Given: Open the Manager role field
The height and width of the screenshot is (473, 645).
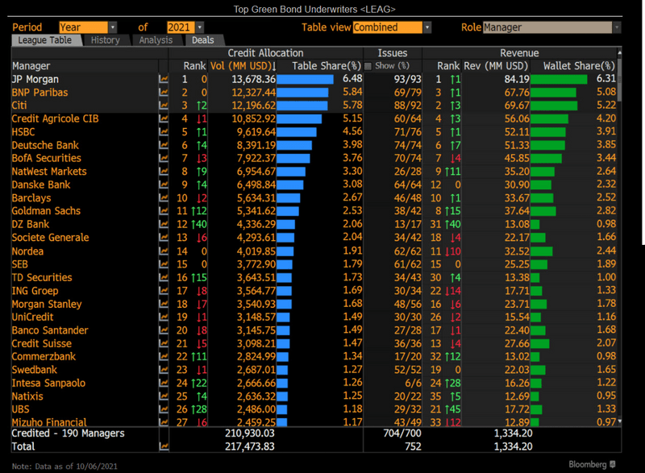Looking at the screenshot, I should pyautogui.click(x=547, y=27).
